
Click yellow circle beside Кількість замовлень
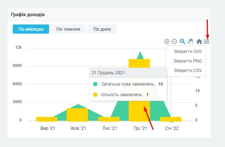click(x=95, y=95)
